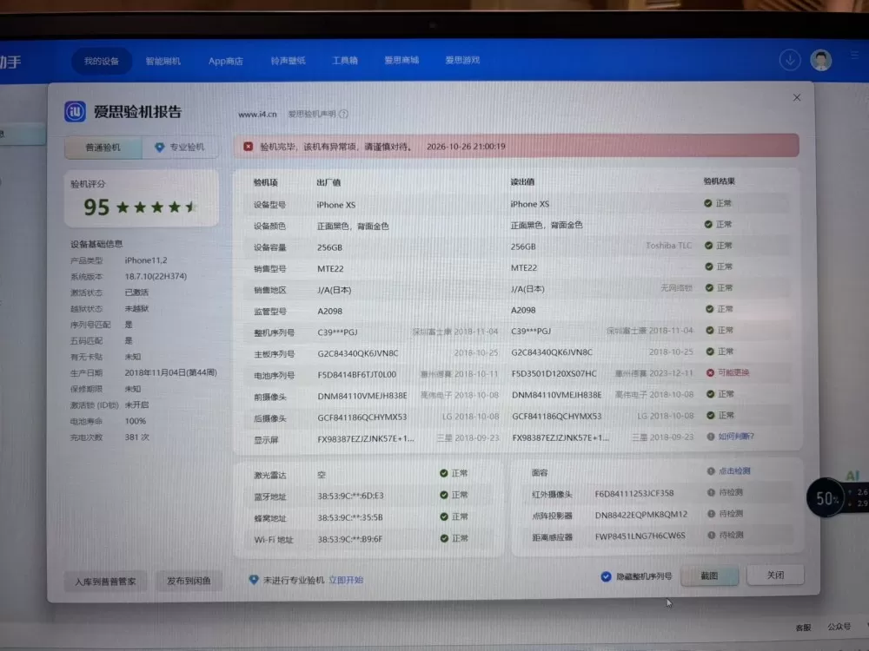Click green check icon for 整机序列号 row
This screenshot has width=869, height=651.
[709, 330]
